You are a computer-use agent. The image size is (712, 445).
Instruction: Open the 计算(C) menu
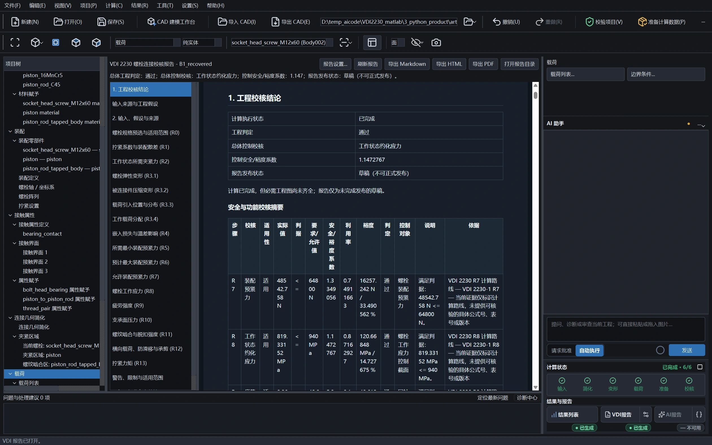coord(114,5)
